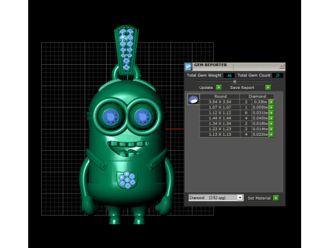330x248 pixels.
Task: Click the 0.031tw weight cell
Action: click(x=260, y=113)
